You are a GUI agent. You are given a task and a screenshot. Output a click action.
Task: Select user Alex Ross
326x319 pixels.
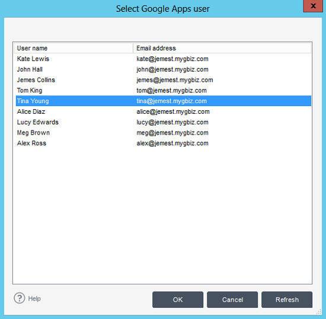31,143
